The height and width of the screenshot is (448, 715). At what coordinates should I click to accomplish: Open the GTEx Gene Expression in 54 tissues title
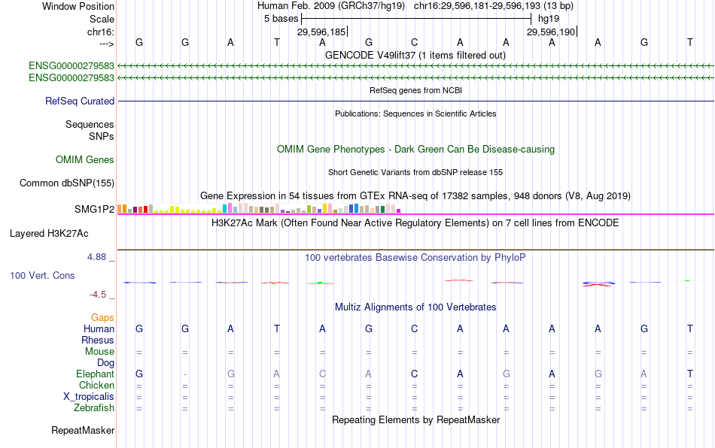[x=415, y=195]
